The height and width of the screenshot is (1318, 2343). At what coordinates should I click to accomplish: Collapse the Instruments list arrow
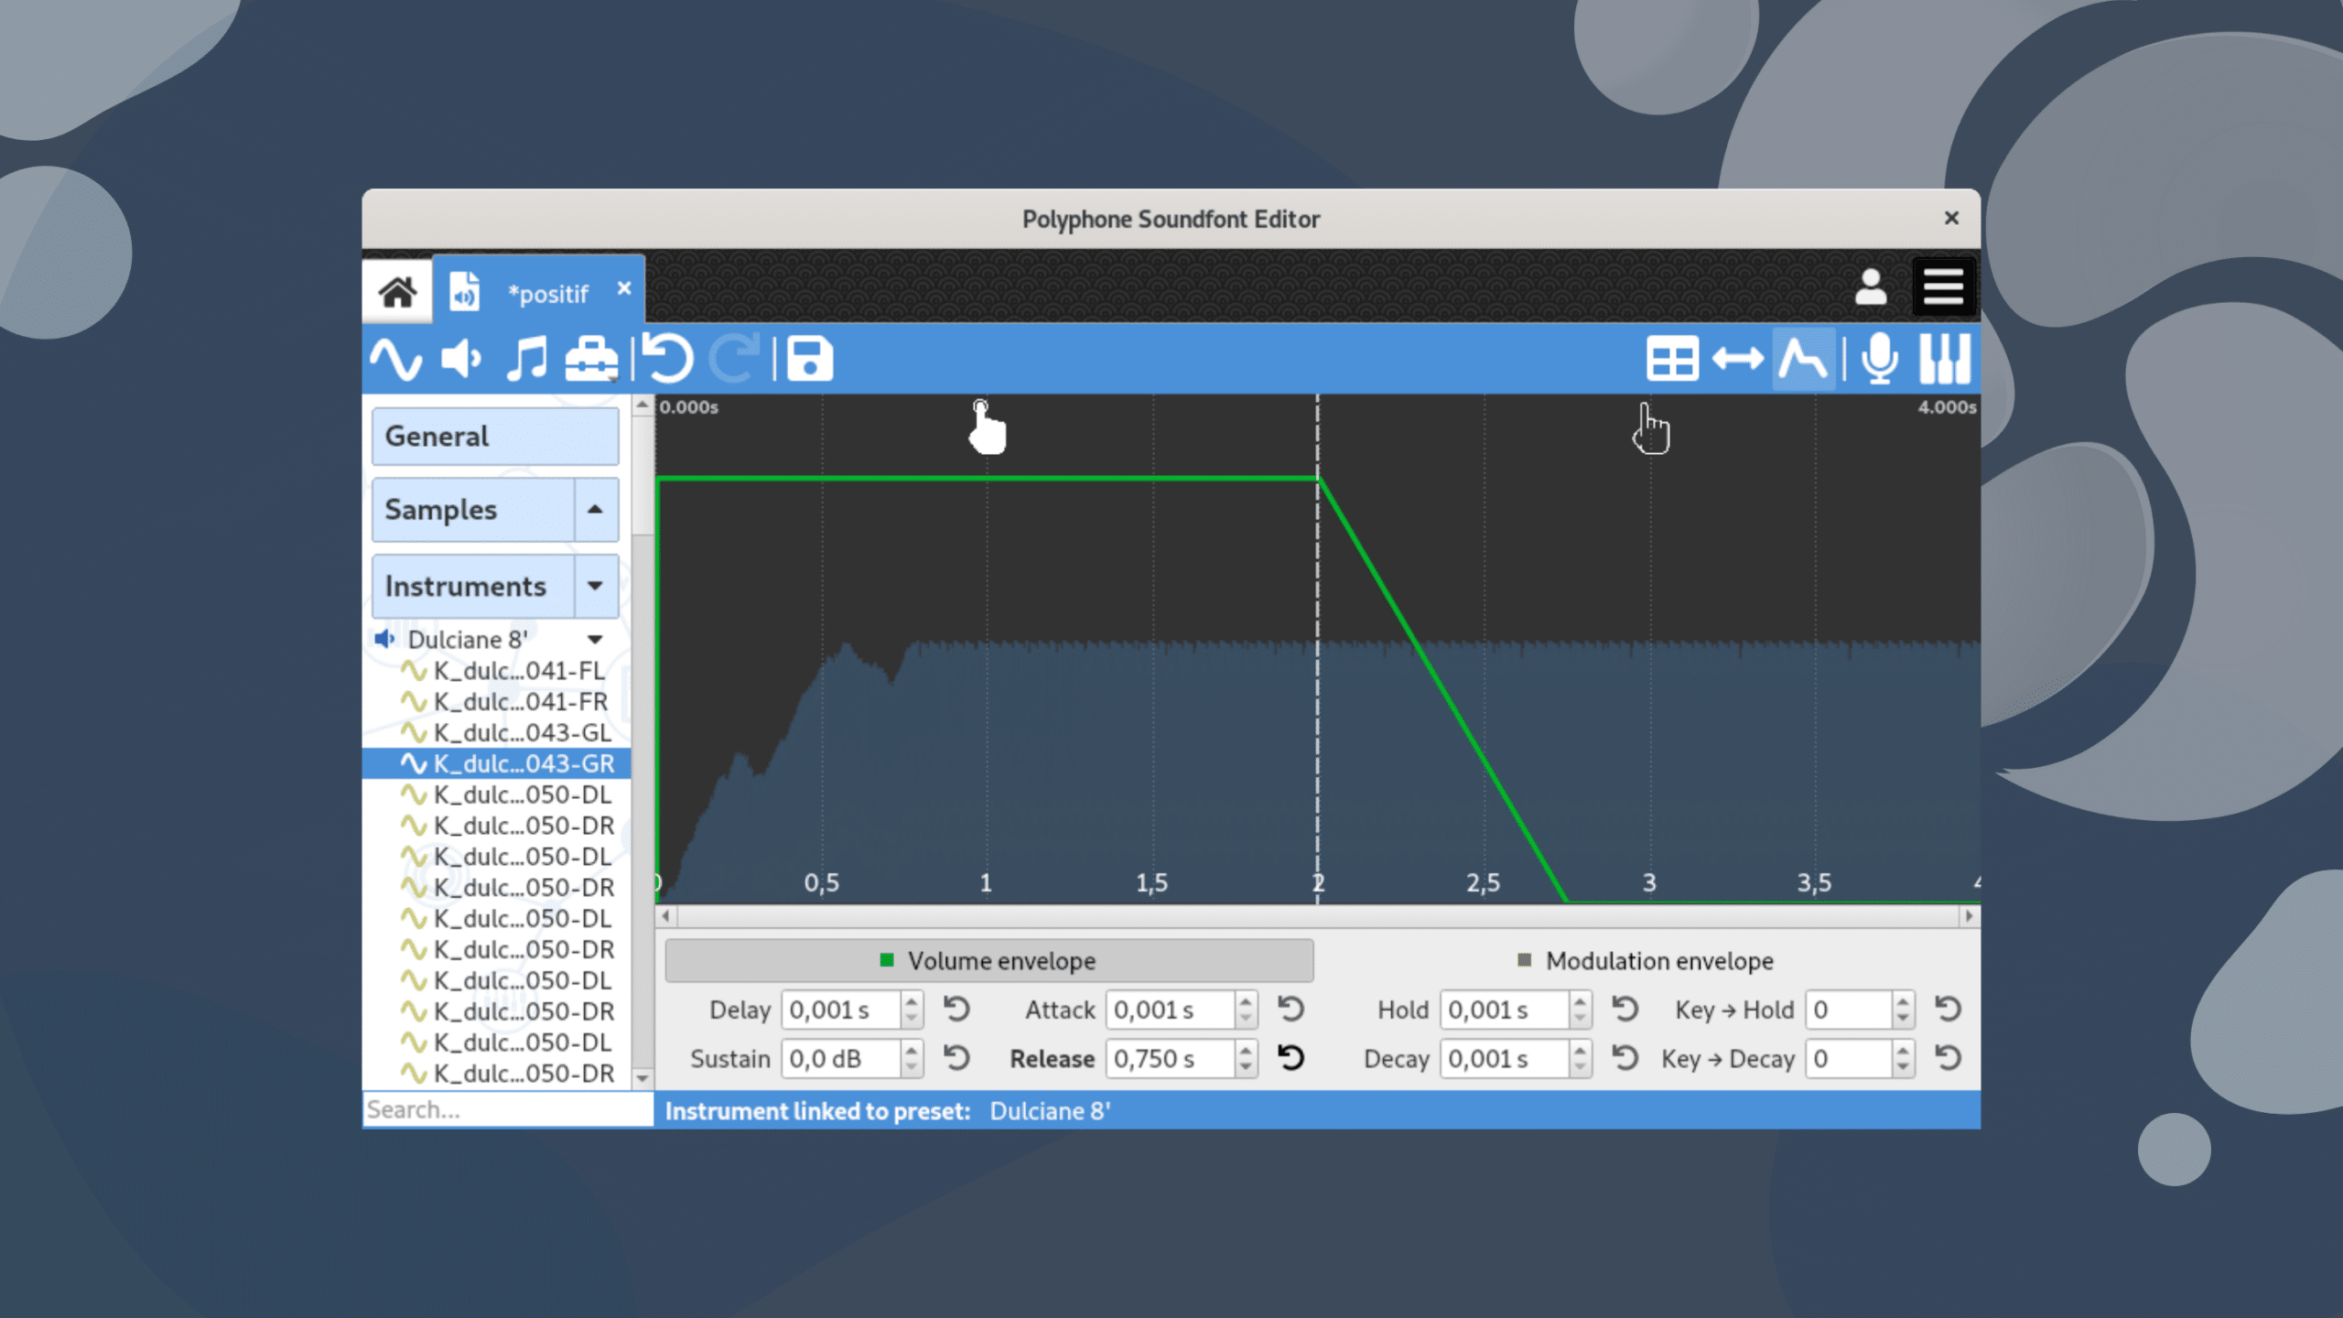[596, 586]
